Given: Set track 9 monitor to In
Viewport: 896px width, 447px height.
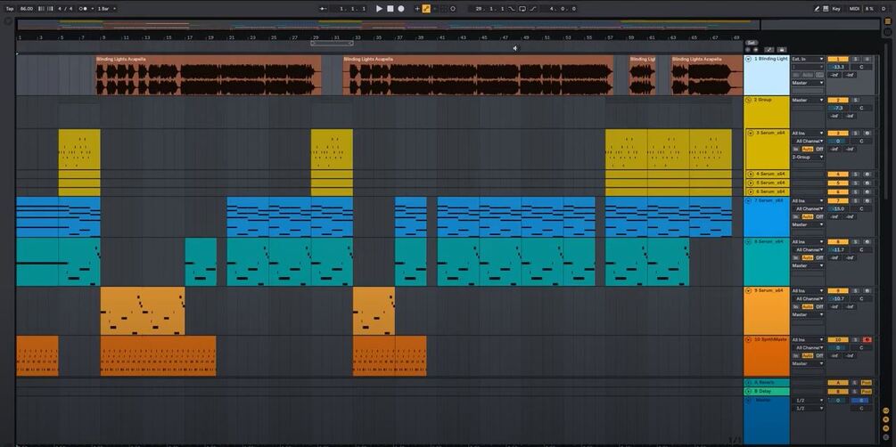Looking at the screenshot, I should 796,306.
